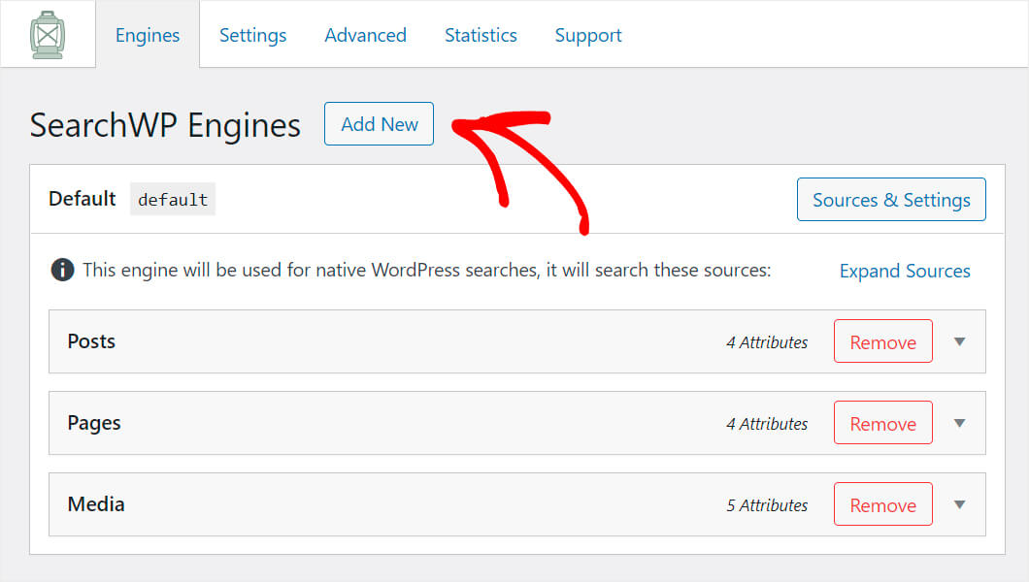Click the Media source title

click(x=96, y=504)
